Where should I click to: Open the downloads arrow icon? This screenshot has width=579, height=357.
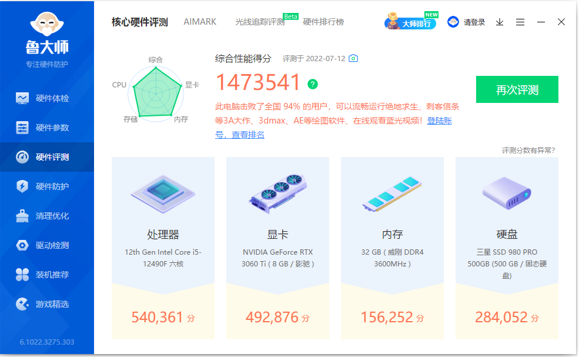500,22
